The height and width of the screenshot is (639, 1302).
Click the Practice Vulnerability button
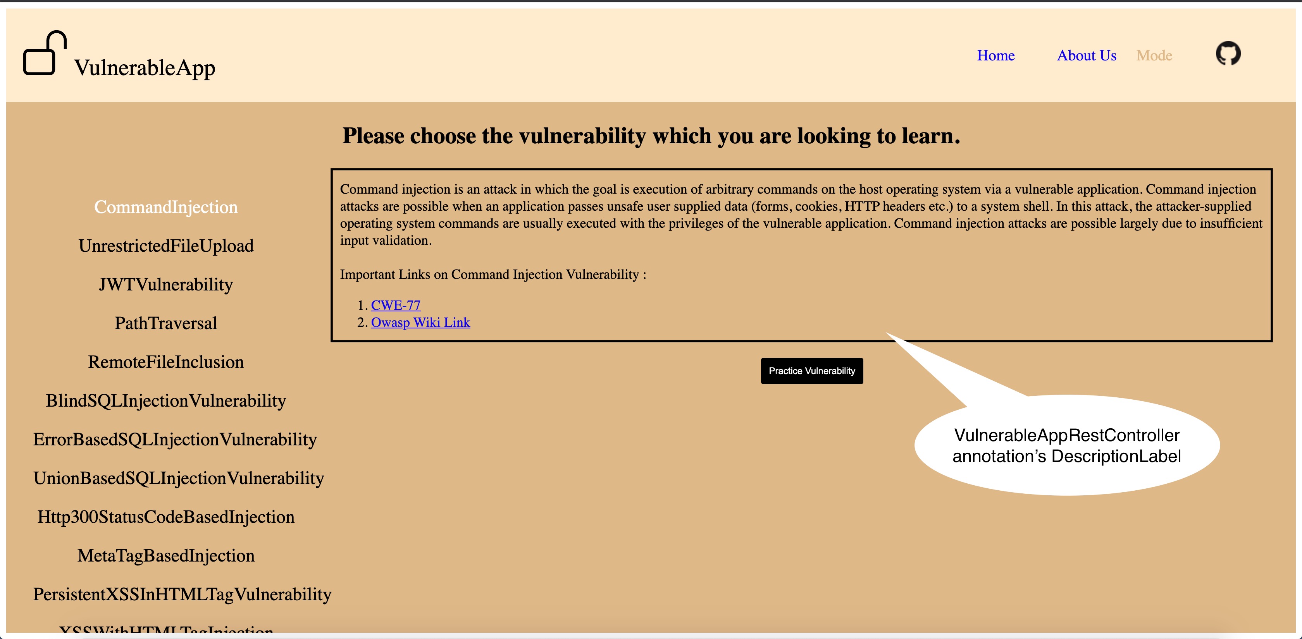click(811, 371)
